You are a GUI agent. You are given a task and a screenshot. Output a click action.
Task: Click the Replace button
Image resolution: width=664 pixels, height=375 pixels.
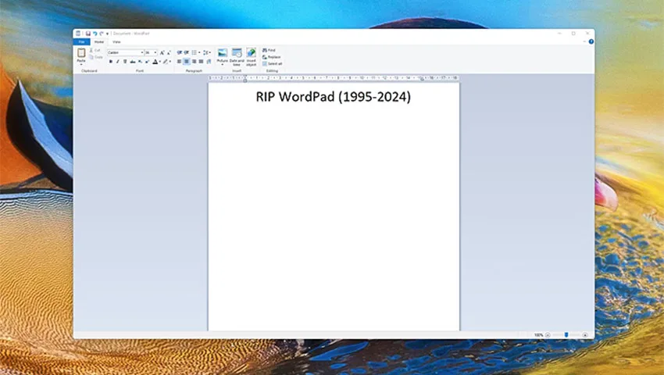coord(271,57)
